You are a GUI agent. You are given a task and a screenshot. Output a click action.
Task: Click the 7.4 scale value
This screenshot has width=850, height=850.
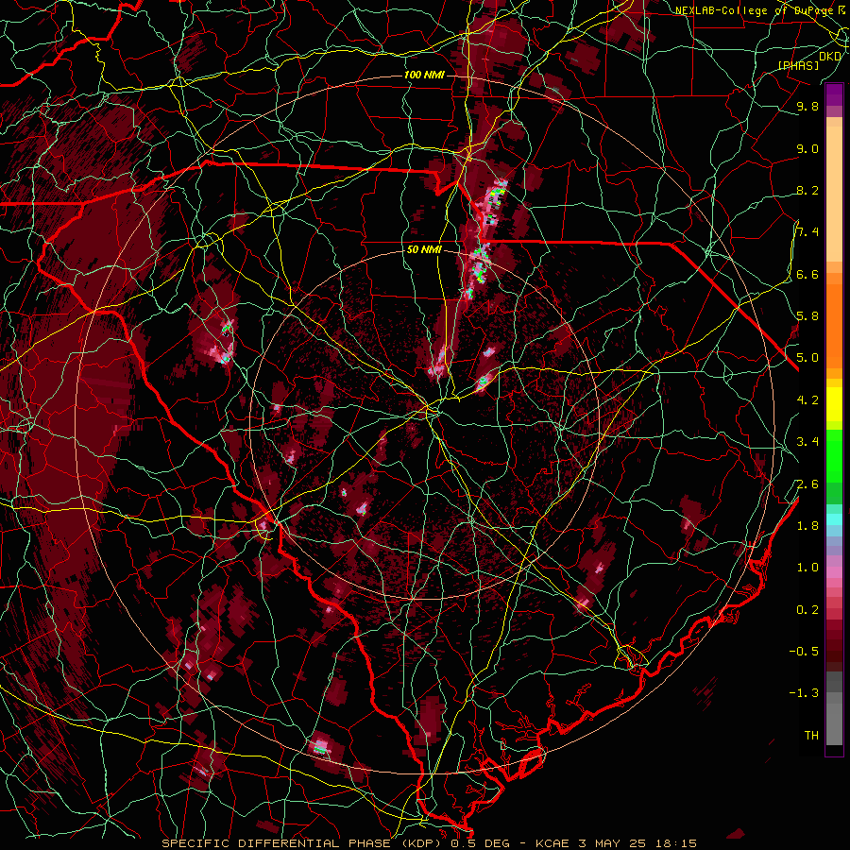tap(807, 232)
